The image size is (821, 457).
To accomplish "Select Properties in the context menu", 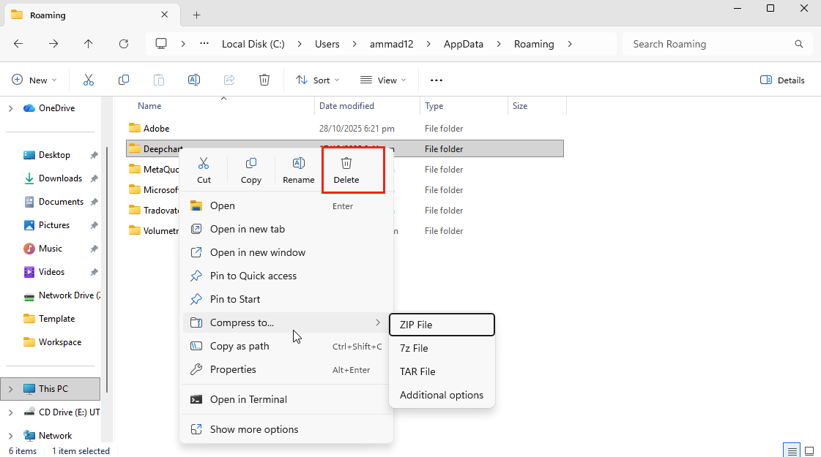I will coord(233,369).
